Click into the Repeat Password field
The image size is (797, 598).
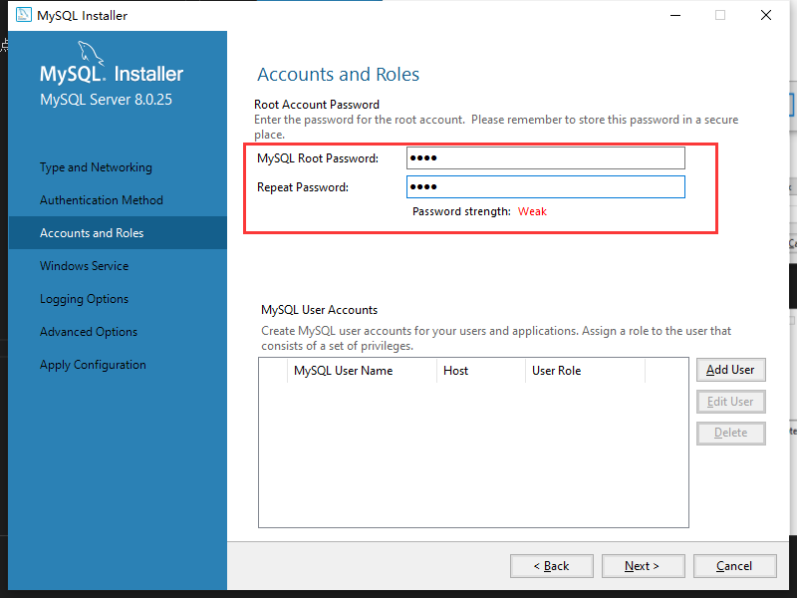[x=545, y=187]
